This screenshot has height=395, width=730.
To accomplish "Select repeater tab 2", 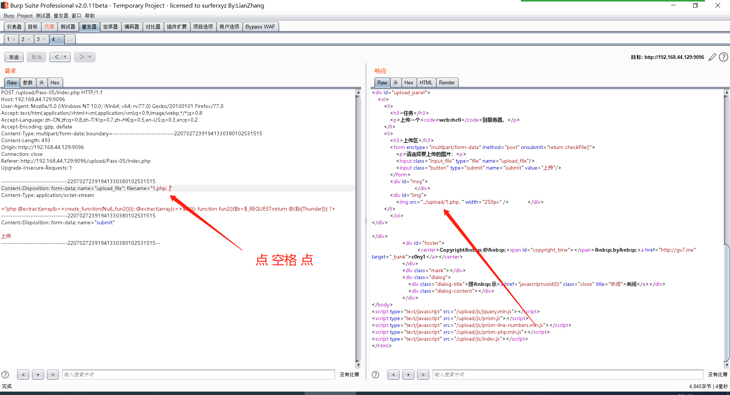I will pos(23,39).
